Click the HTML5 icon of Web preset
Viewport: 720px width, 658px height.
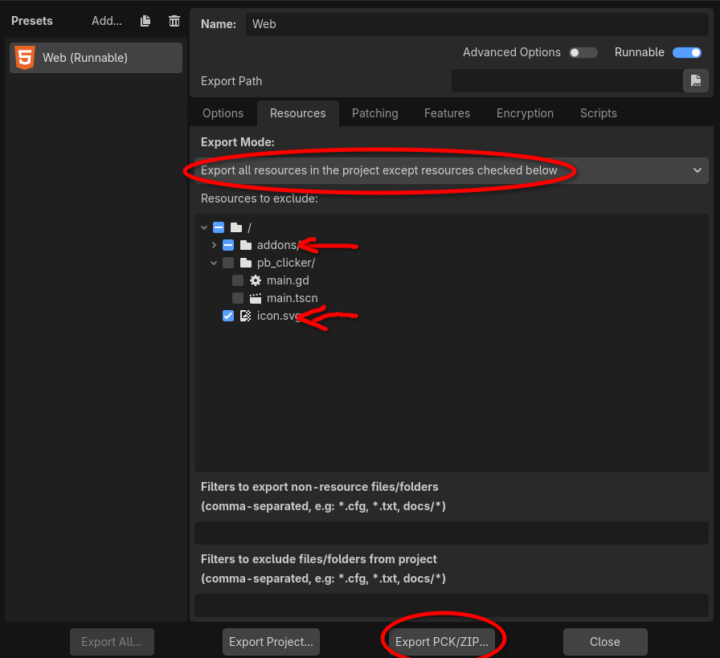click(25, 58)
